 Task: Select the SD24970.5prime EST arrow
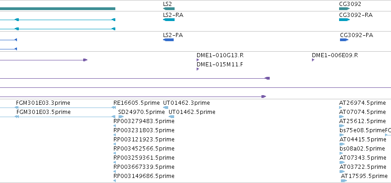(121, 117)
